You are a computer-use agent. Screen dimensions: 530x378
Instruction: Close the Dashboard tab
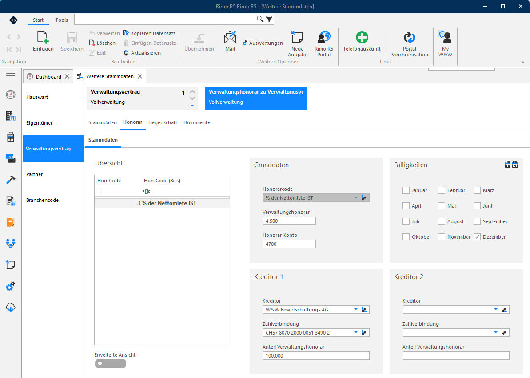67,76
